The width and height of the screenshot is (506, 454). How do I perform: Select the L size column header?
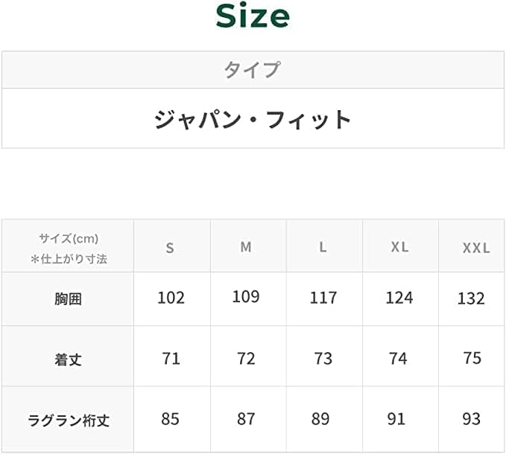[x=323, y=247]
